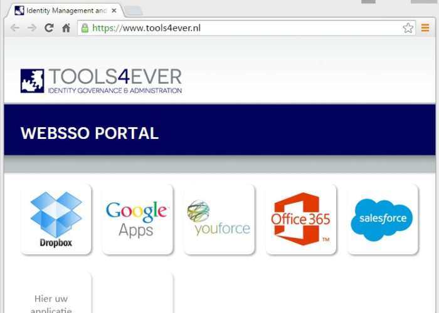Click the browser forward arrow
The height and width of the screenshot is (313, 439).
pos(32,28)
